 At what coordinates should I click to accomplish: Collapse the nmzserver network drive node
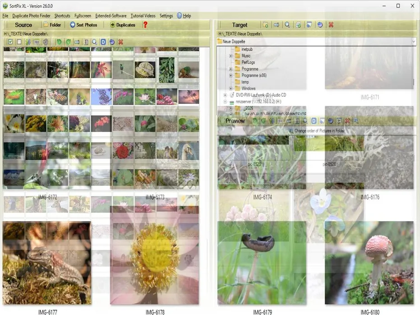225,102
